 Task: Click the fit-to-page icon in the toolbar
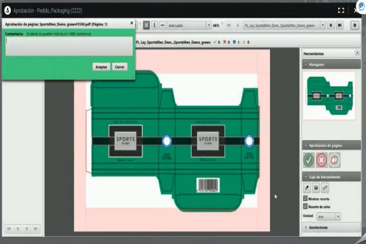(x=146, y=26)
